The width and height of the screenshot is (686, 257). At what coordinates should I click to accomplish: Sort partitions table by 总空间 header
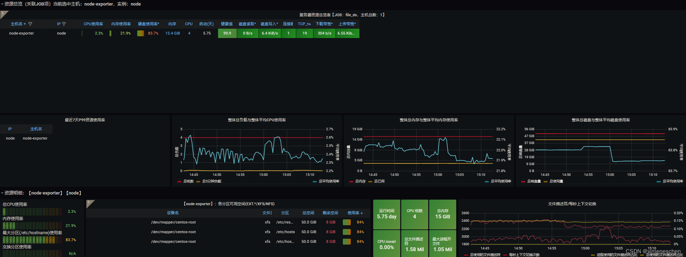pyautogui.click(x=308, y=213)
